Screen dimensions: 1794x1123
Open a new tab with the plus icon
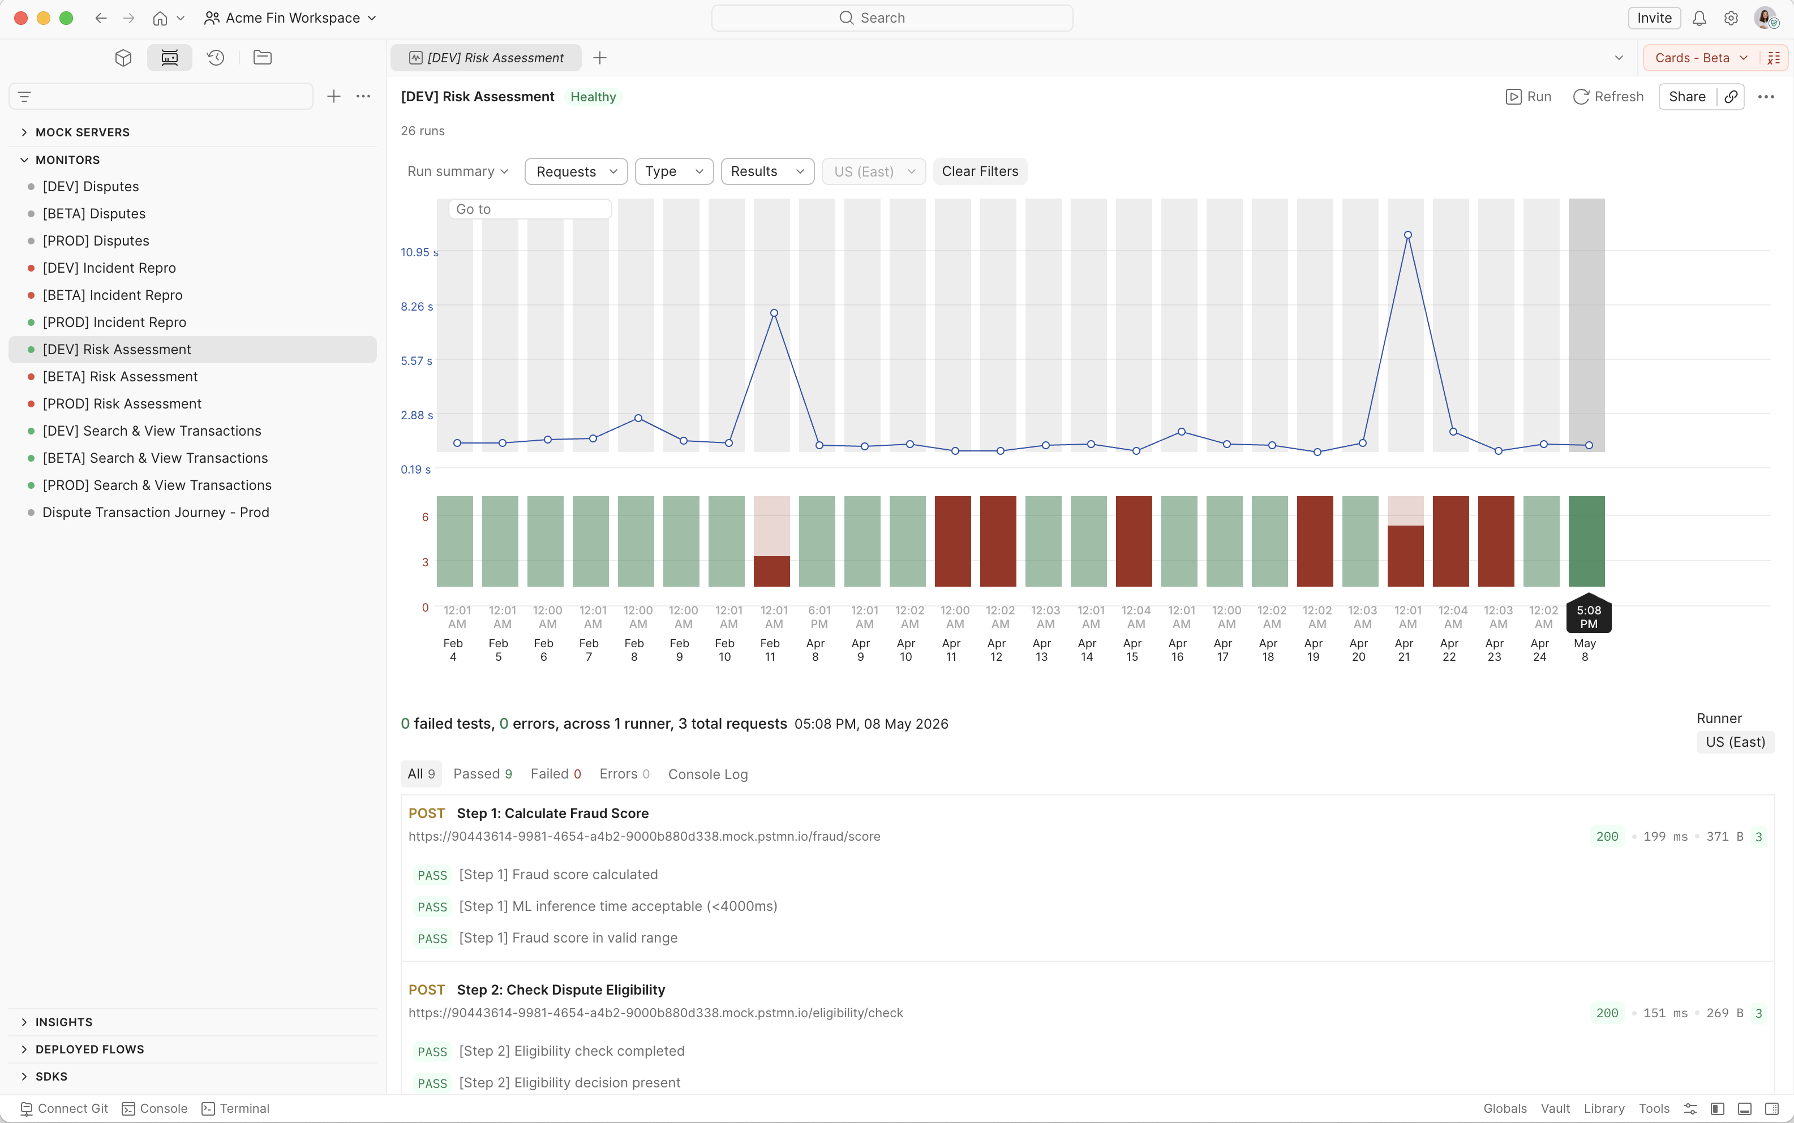pyautogui.click(x=599, y=58)
